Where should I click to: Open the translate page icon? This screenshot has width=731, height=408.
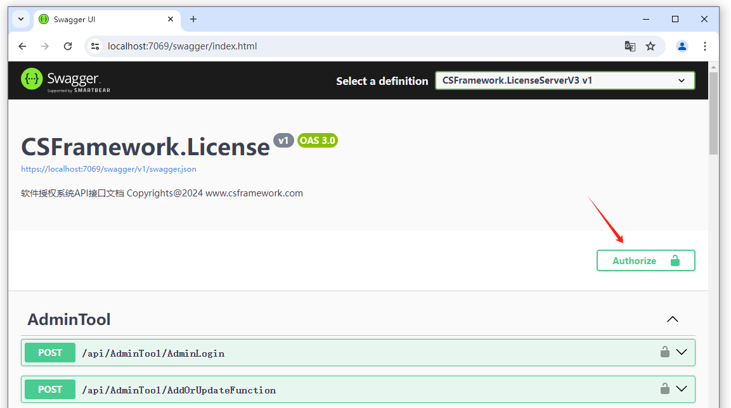point(630,46)
